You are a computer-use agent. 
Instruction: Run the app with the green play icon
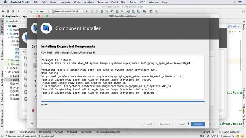click(x=87, y=11)
